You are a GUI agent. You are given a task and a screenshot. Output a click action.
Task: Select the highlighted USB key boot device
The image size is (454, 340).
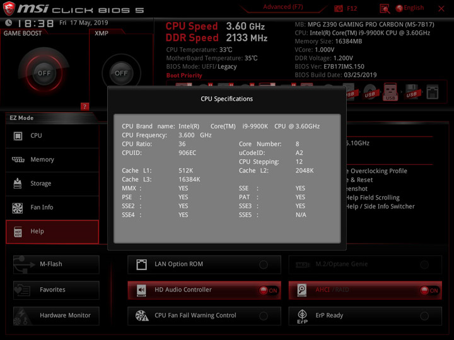[x=390, y=92]
